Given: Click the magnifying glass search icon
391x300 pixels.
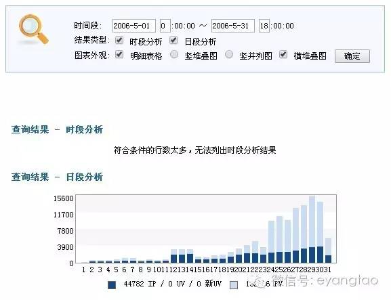Looking at the screenshot, I should tap(33, 29).
